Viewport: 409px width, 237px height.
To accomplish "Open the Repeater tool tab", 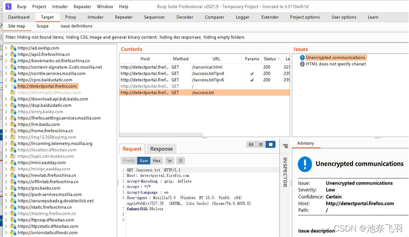I will 124,17.
